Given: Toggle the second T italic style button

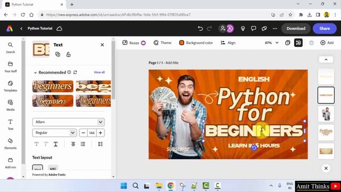Looking at the screenshot, I should 46,144.
